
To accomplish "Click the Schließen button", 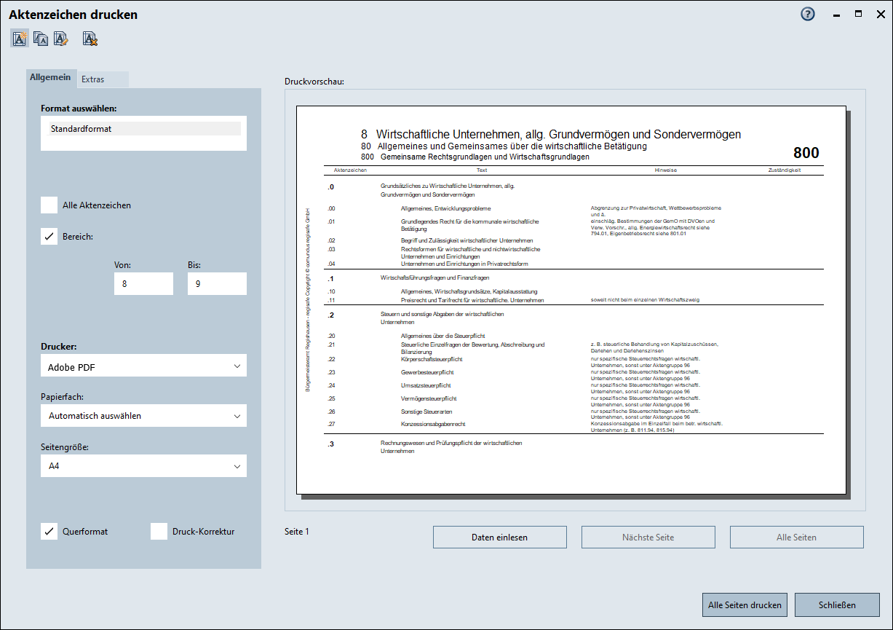I will (x=837, y=605).
